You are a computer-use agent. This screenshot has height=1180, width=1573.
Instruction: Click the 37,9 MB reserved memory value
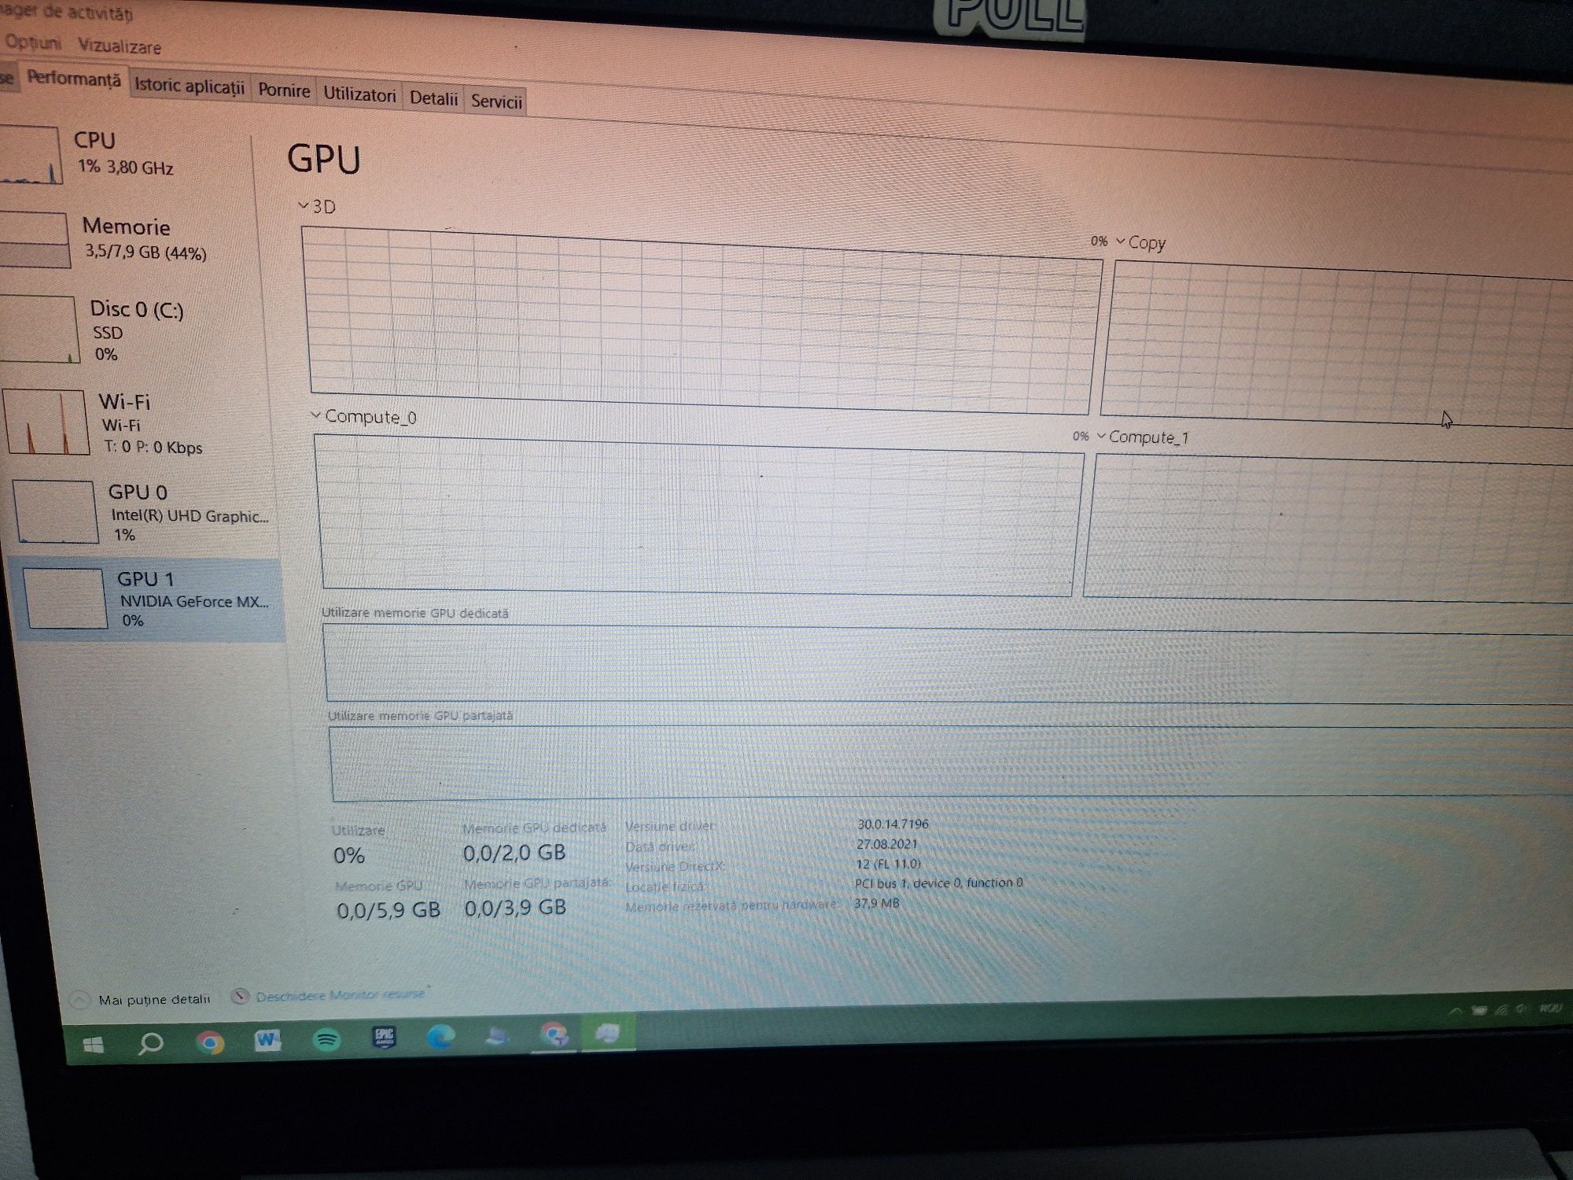click(x=877, y=903)
